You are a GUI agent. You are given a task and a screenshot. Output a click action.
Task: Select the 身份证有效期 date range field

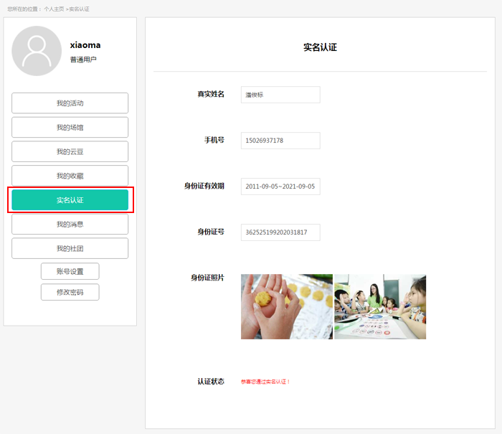280,187
